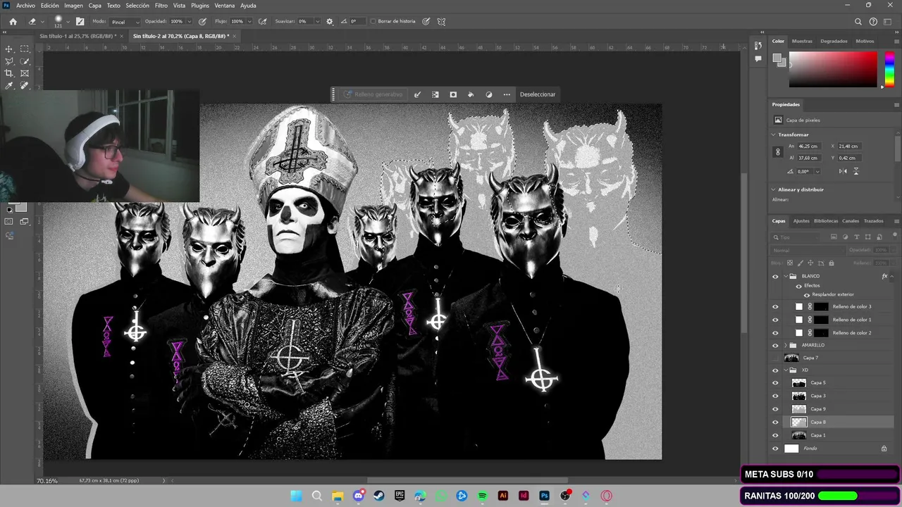Viewport: 902px width, 507px height.
Task: Click the fill selection bucket icon
Action: (471, 94)
